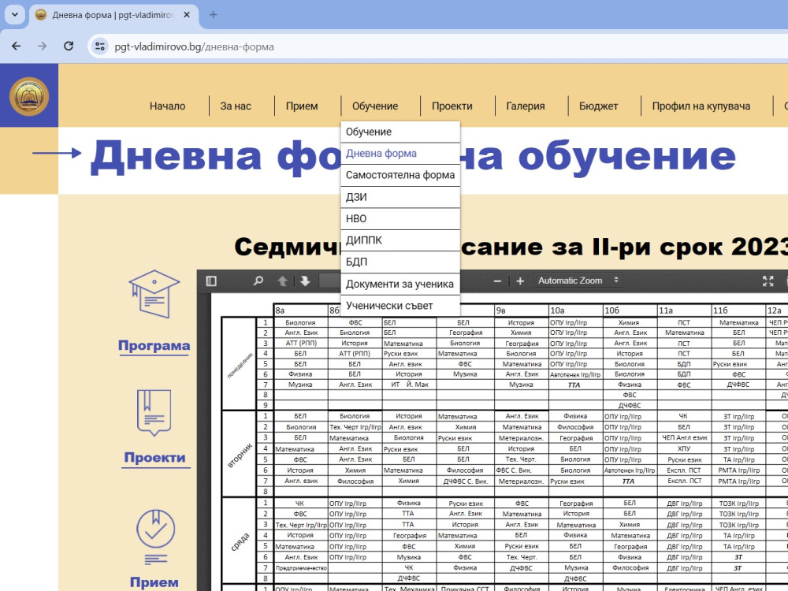
Task: Click the school logo in the header
Action: pyautogui.click(x=29, y=96)
